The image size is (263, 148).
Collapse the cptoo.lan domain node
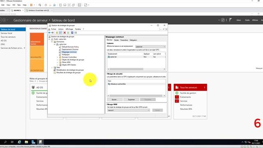tap(55, 44)
